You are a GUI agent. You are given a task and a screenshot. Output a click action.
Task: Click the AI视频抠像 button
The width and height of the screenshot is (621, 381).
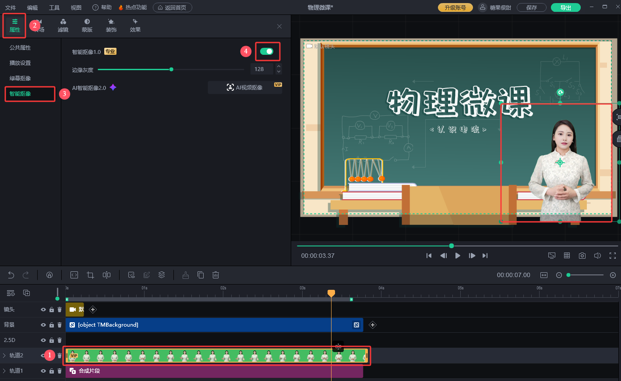click(245, 87)
